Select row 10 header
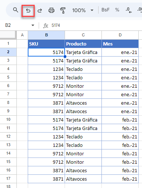Viewport: 142px width, 188px height. coord(8,120)
